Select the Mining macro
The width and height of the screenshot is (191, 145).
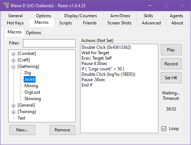coord(31,86)
